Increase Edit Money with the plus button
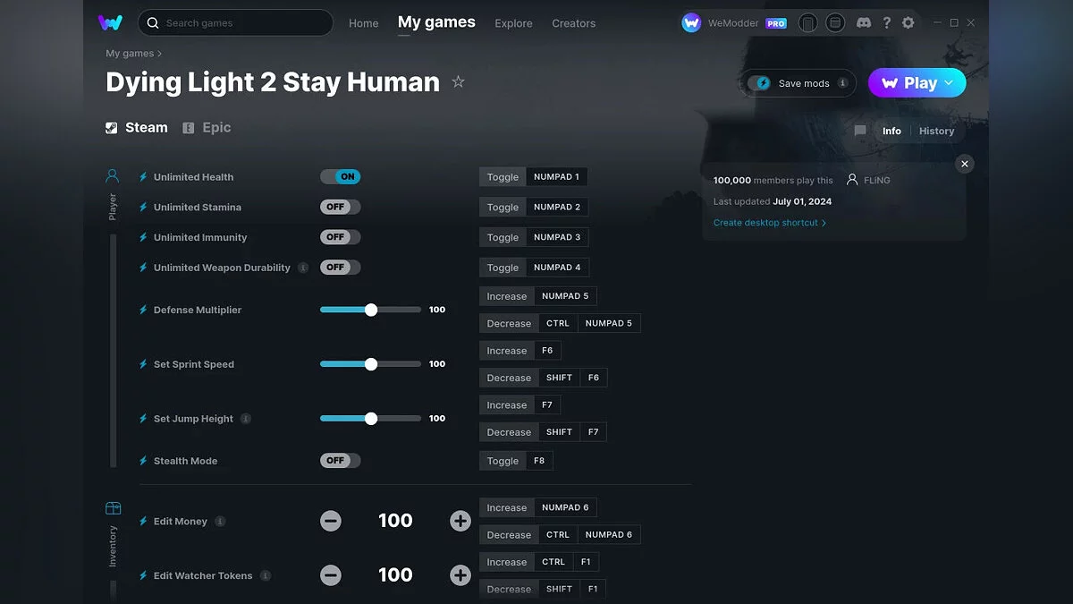The height and width of the screenshot is (604, 1073). [460, 521]
